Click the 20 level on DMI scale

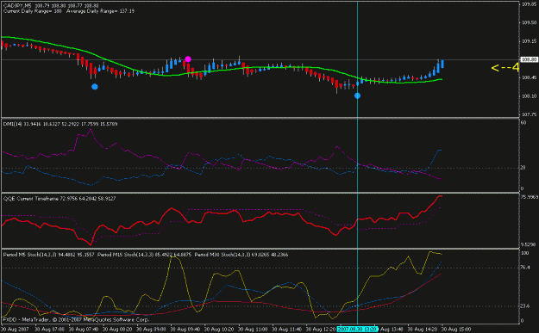tap(523, 168)
